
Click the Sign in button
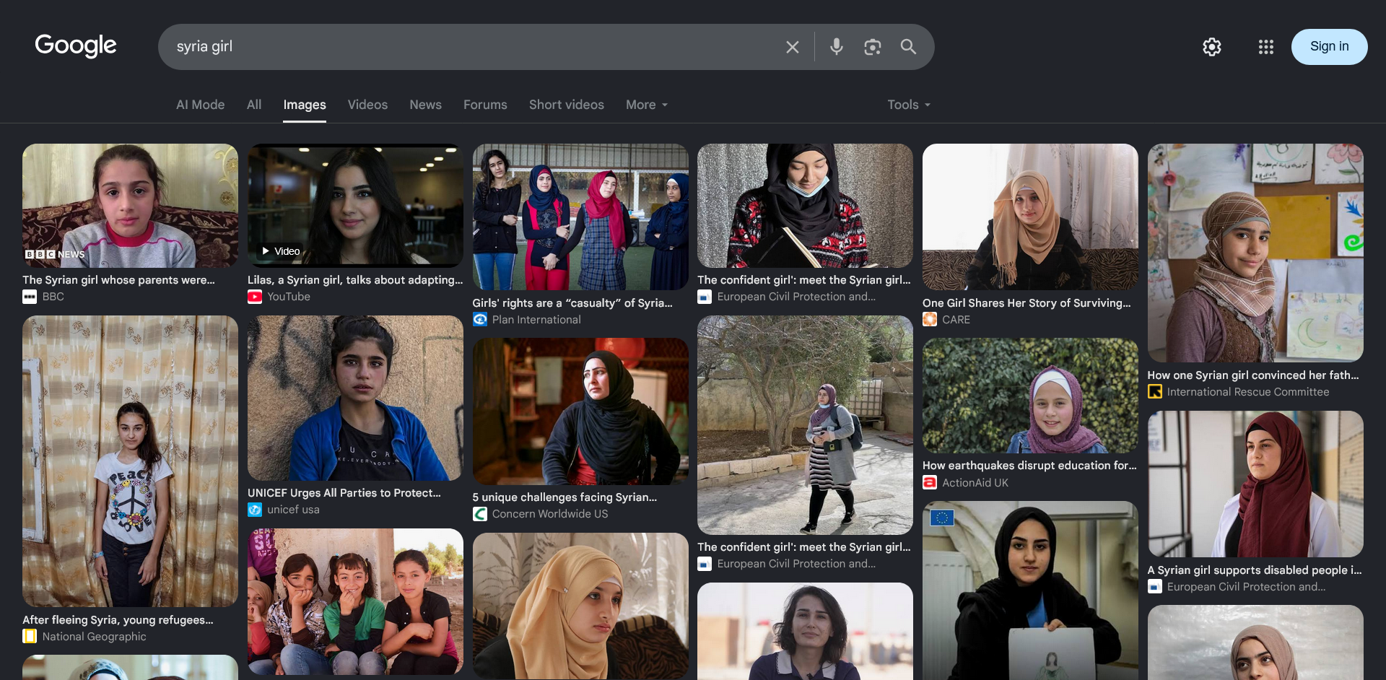tap(1330, 47)
